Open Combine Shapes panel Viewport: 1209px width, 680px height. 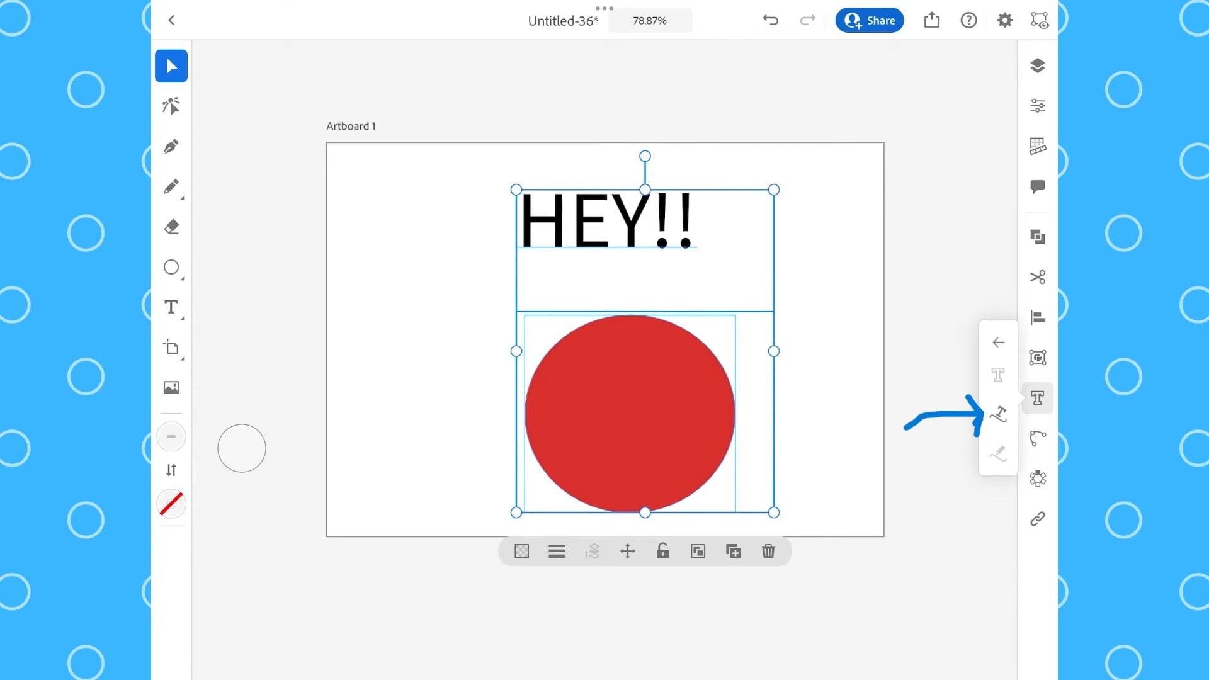point(1038,237)
